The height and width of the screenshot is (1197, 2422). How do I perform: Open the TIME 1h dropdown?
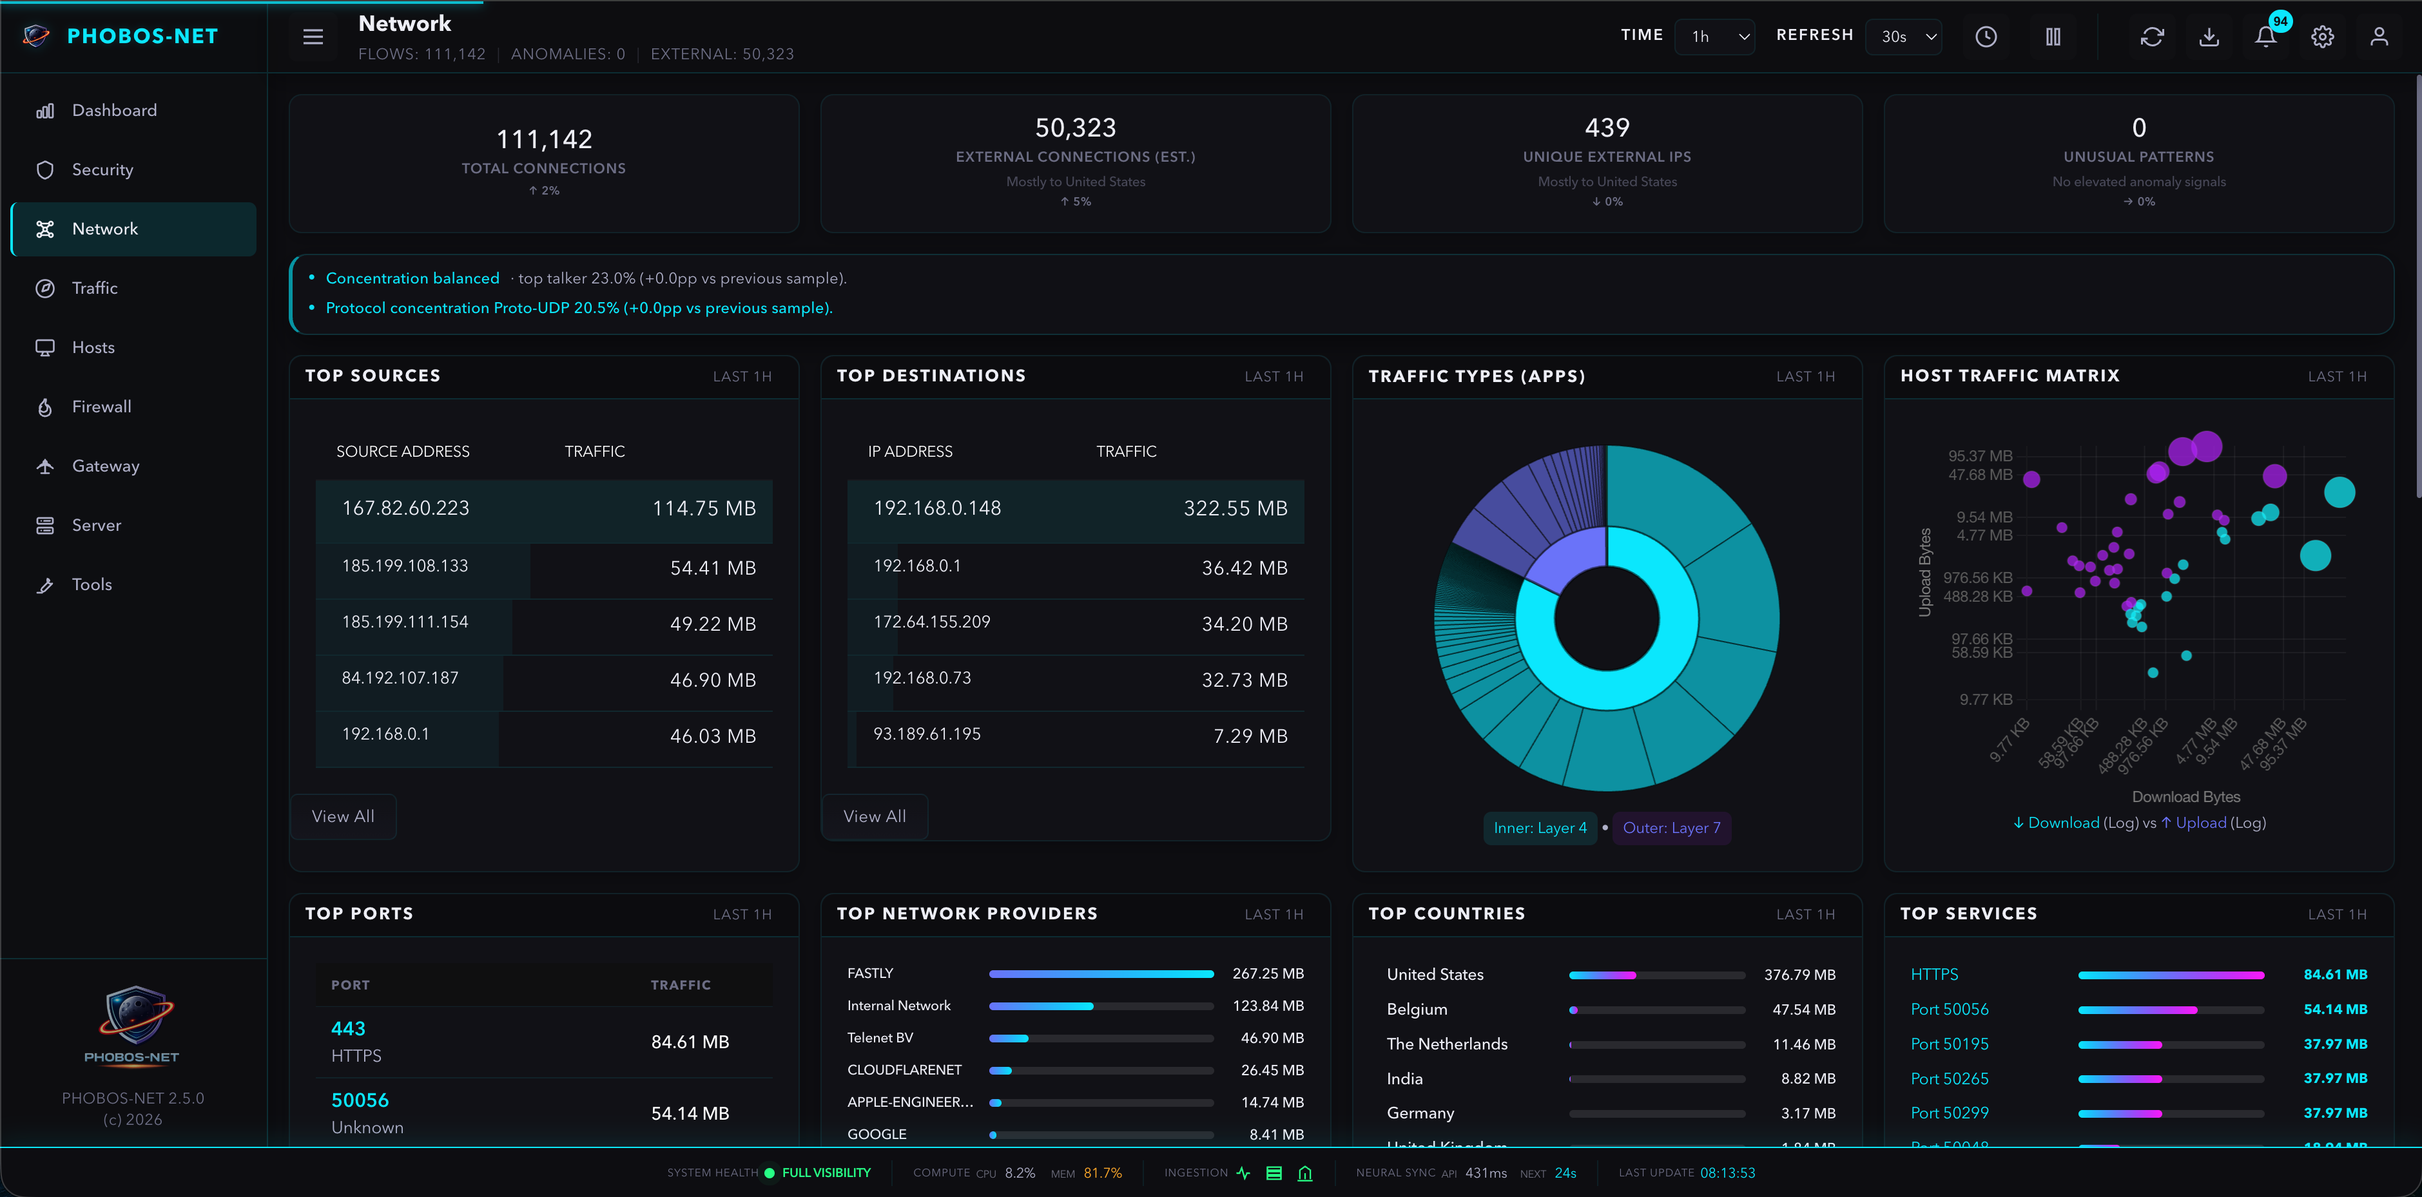click(x=1714, y=37)
